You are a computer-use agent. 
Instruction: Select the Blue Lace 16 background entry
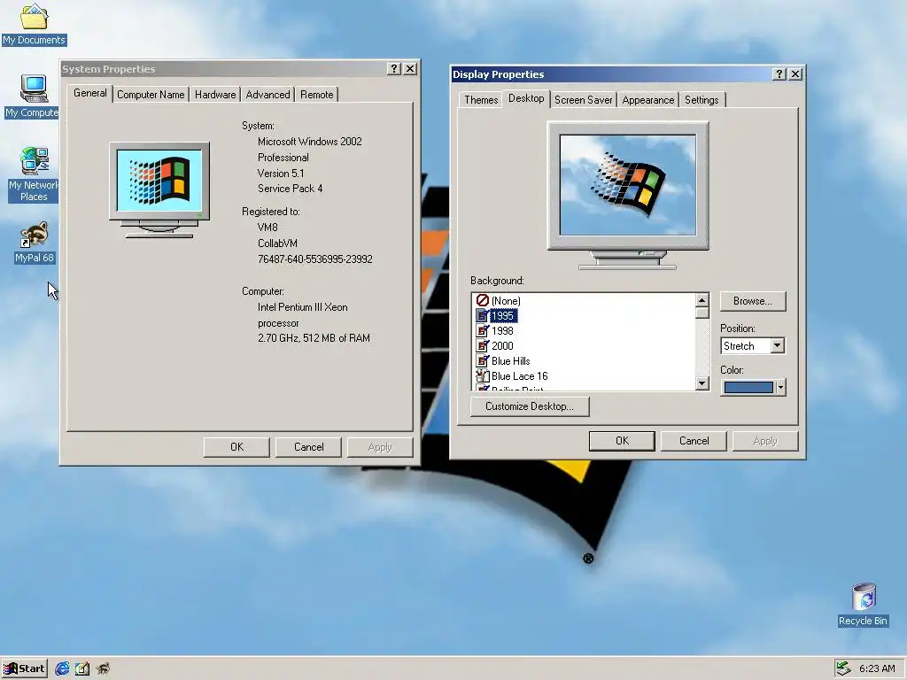click(x=519, y=375)
